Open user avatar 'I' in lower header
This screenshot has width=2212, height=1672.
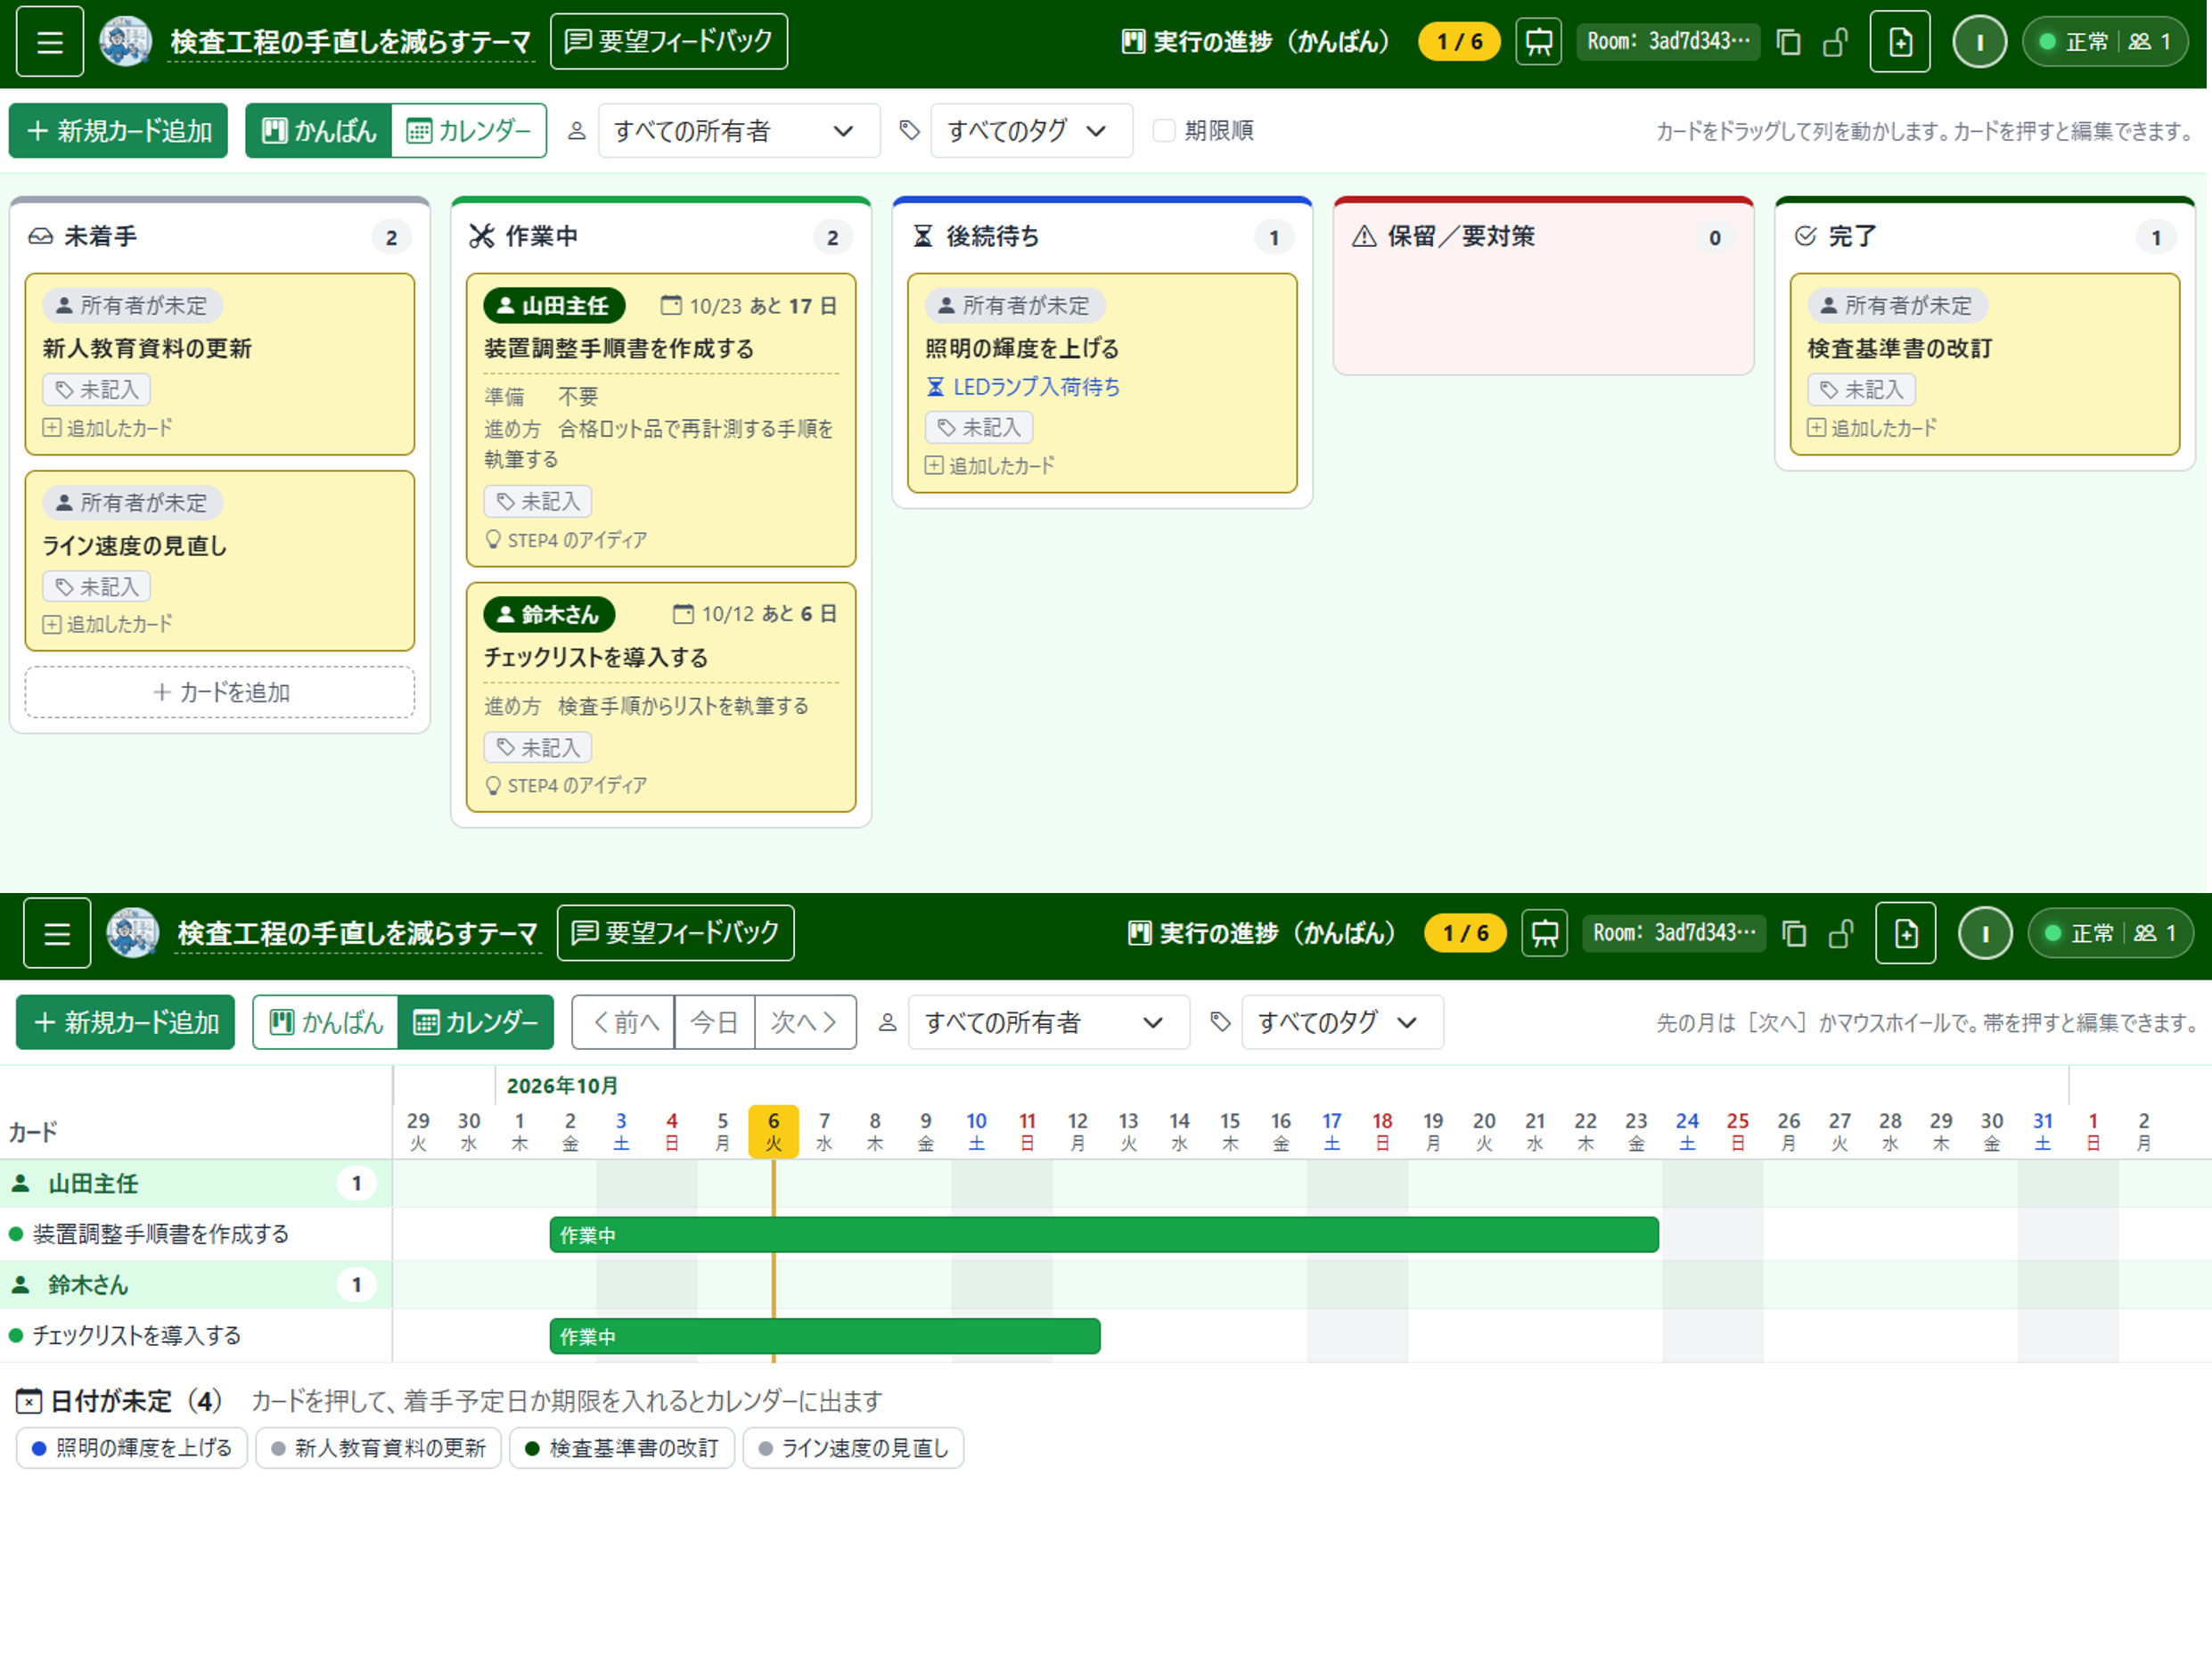pyautogui.click(x=1985, y=933)
